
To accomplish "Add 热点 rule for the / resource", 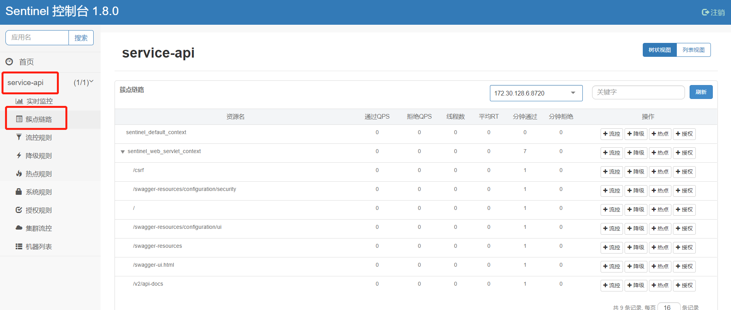I will (660, 210).
